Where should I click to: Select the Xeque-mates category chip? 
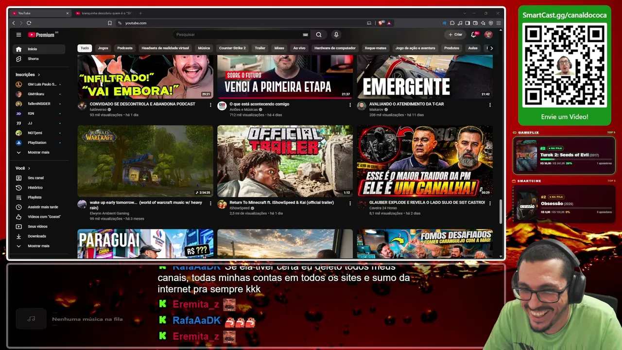(x=376, y=48)
